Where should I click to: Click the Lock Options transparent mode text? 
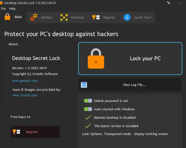click(x=125, y=134)
